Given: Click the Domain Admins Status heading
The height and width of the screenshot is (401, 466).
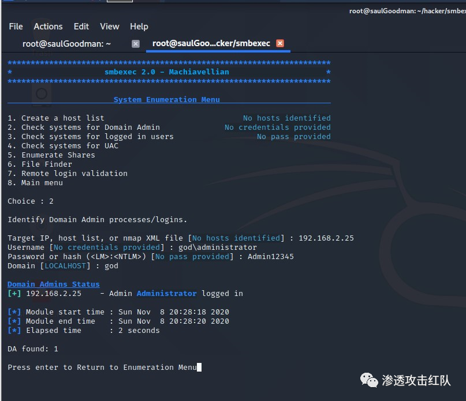Looking at the screenshot, I should point(53,284).
